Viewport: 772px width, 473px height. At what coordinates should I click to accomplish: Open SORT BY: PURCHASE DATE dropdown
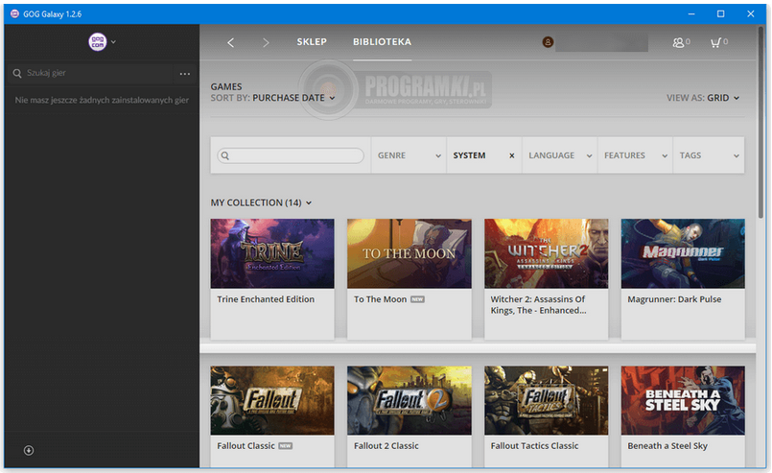[272, 98]
